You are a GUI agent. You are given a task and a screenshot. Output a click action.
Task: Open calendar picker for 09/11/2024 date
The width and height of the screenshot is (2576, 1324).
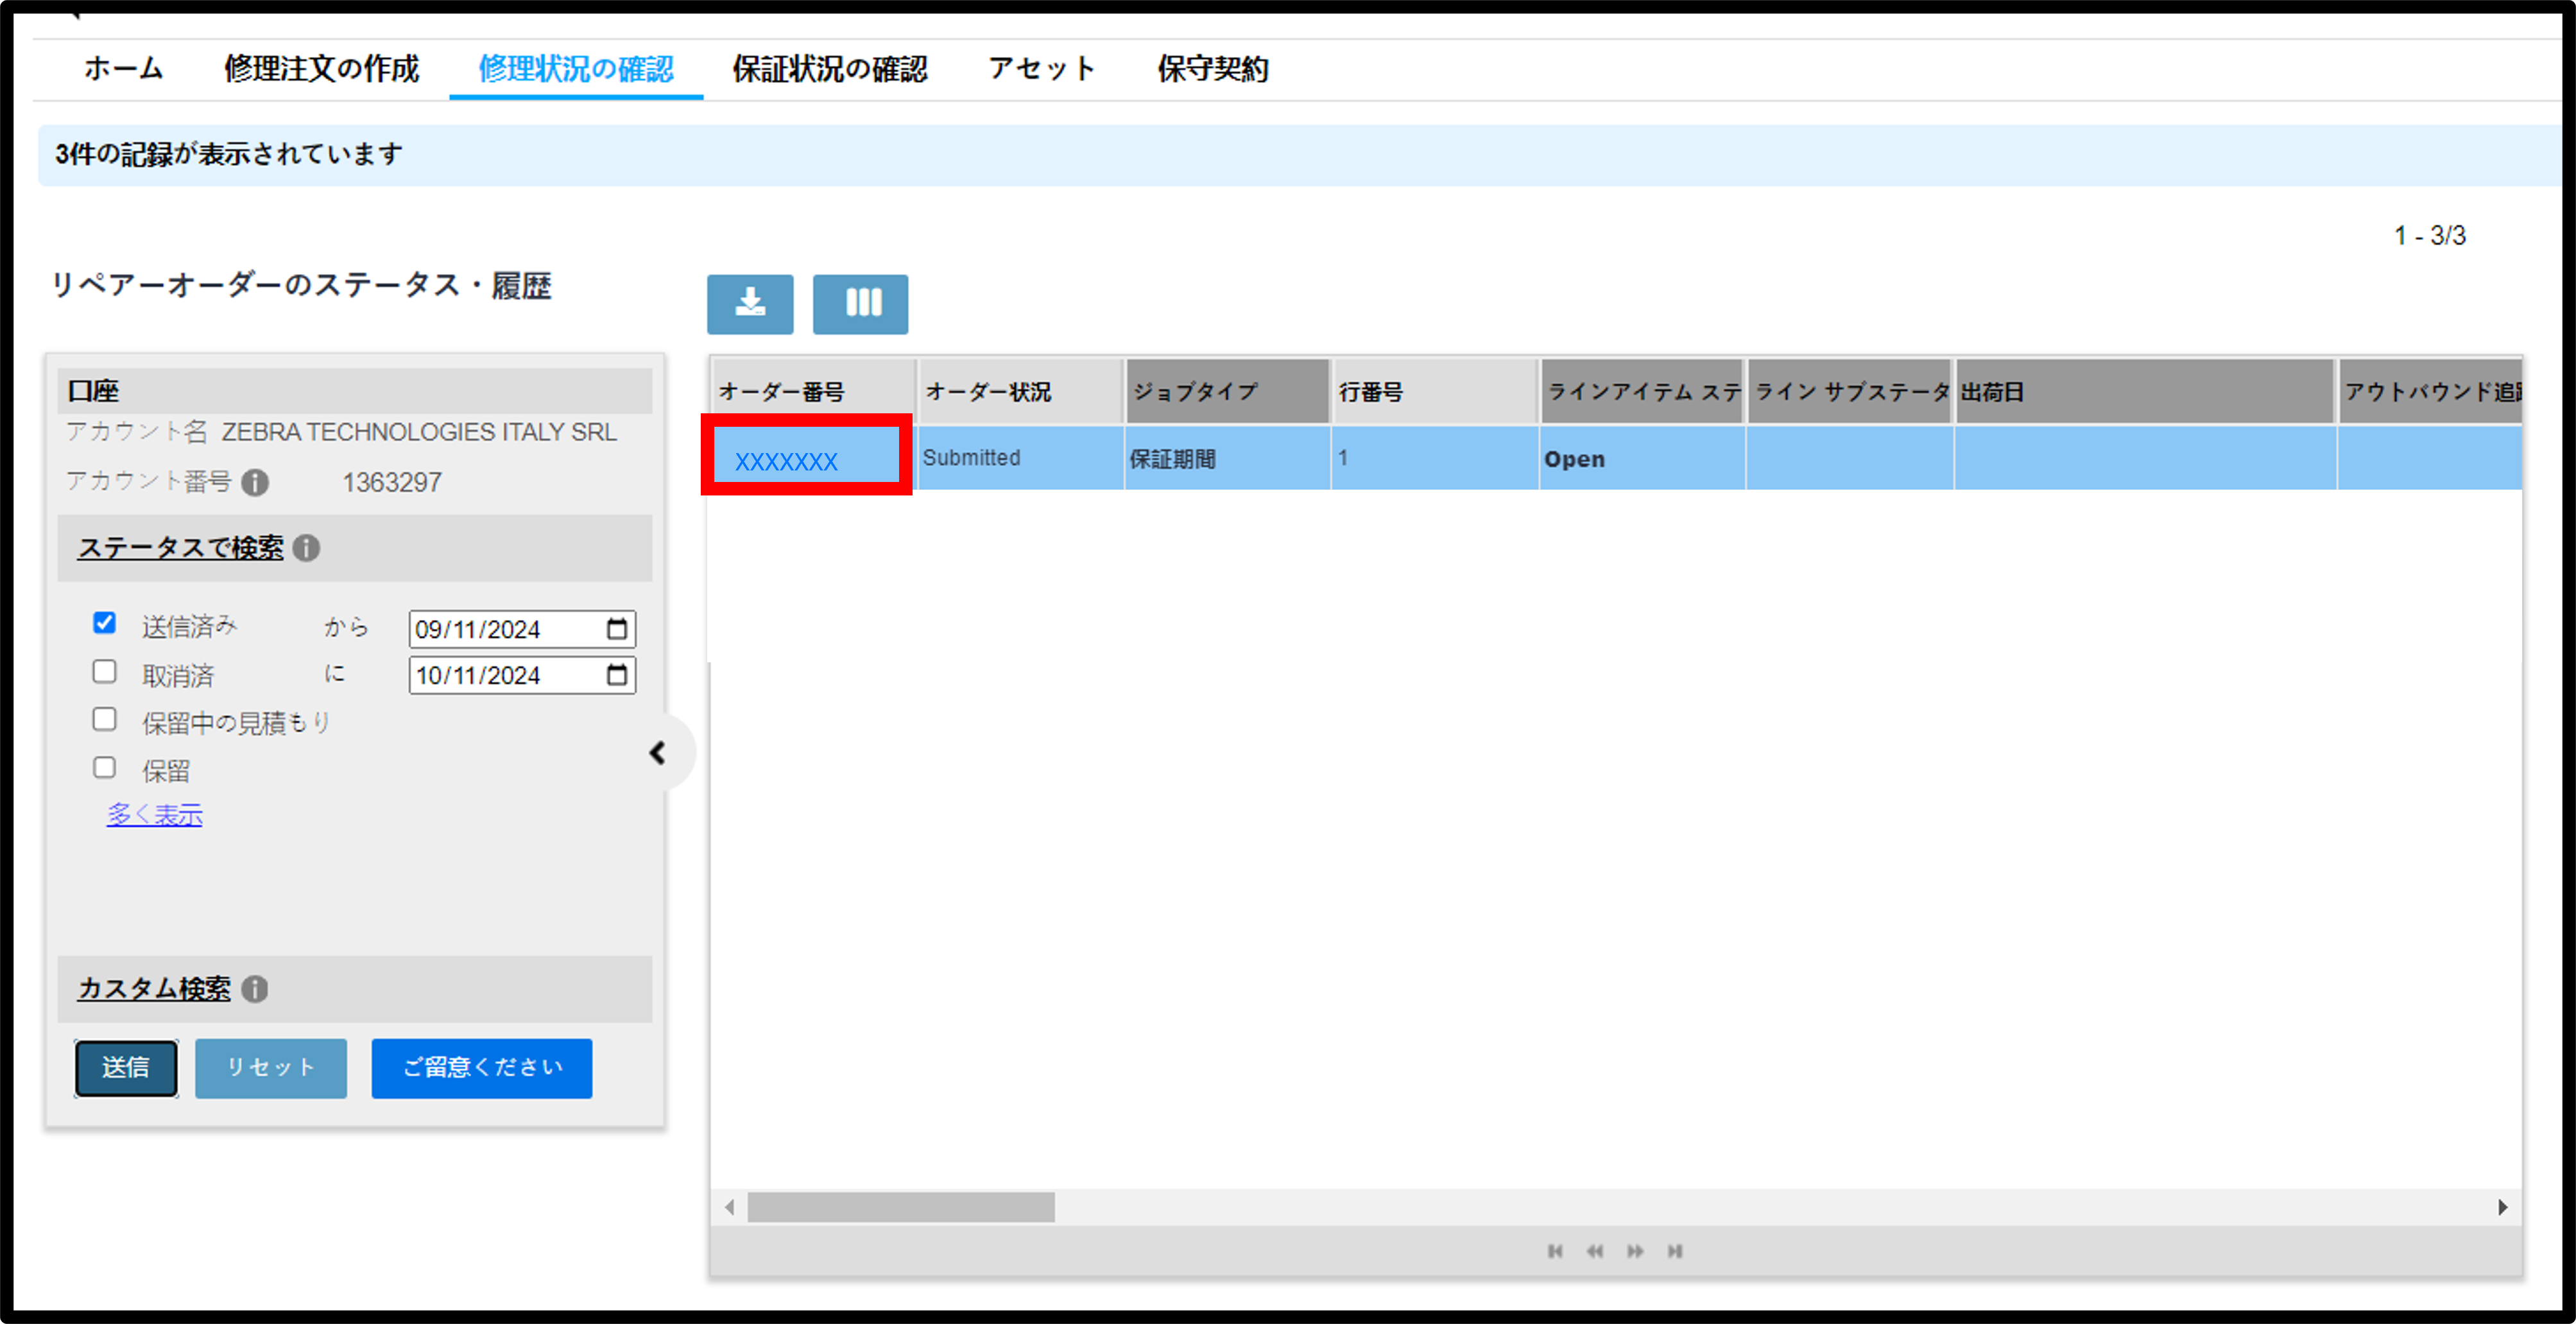click(x=617, y=629)
